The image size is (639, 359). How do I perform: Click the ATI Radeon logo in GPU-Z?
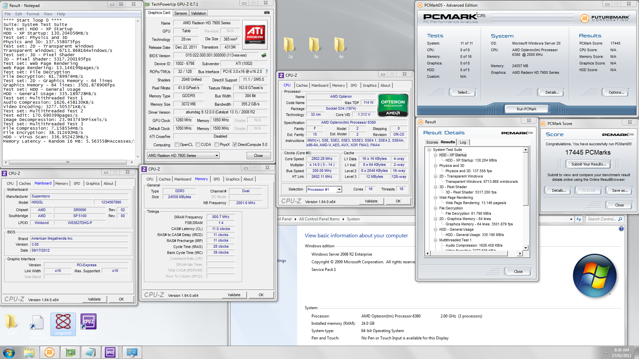pos(255,34)
